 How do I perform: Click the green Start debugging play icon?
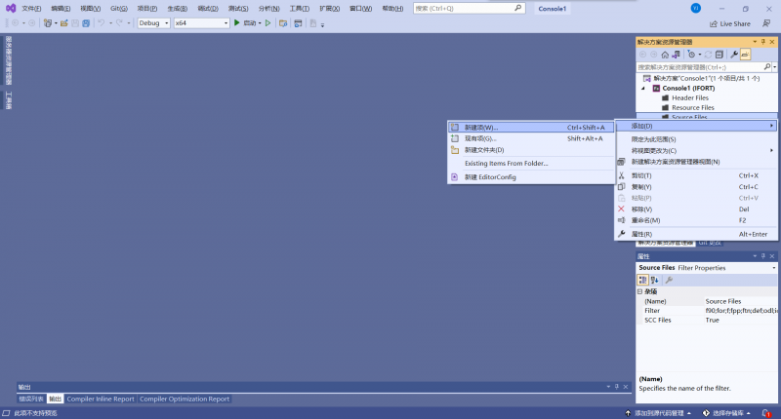236,22
